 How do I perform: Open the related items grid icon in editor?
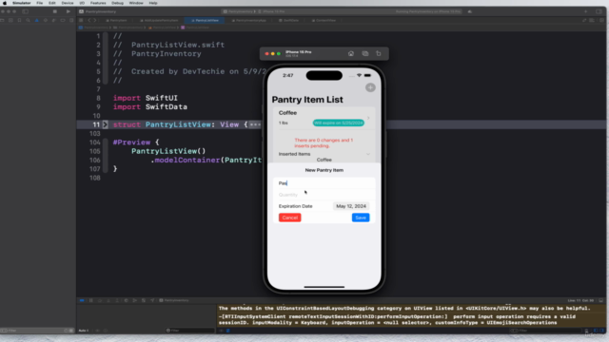click(x=81, y=20)
